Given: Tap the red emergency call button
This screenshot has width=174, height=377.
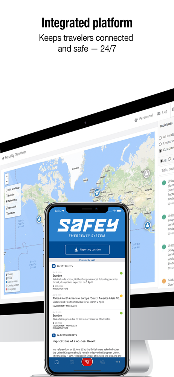Looking at the screenshot, I should 87,362.
